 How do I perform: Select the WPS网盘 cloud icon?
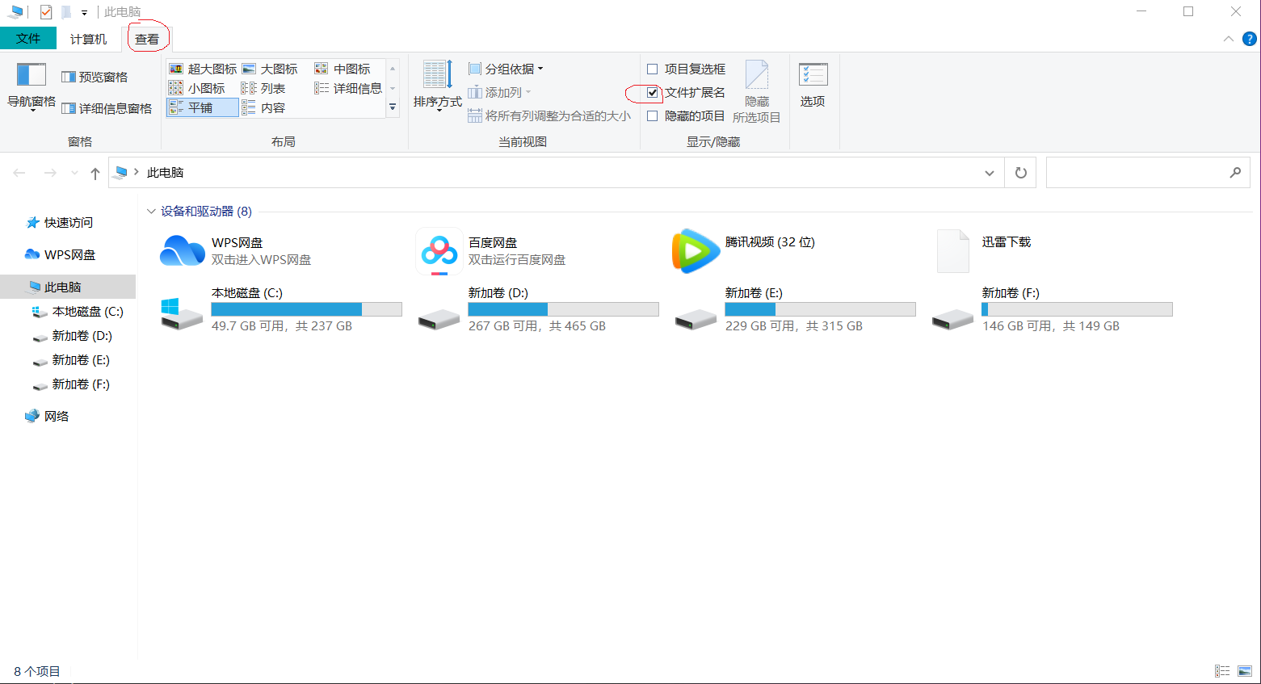[x=183, y=250]
